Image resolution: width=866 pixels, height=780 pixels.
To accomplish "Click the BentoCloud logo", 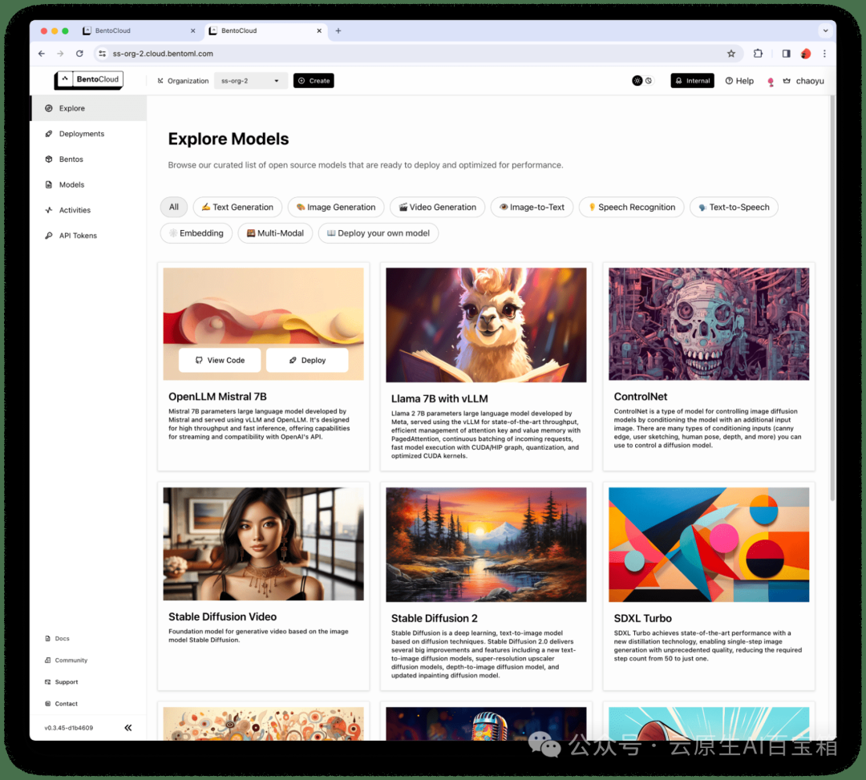I will click(89, 80).
